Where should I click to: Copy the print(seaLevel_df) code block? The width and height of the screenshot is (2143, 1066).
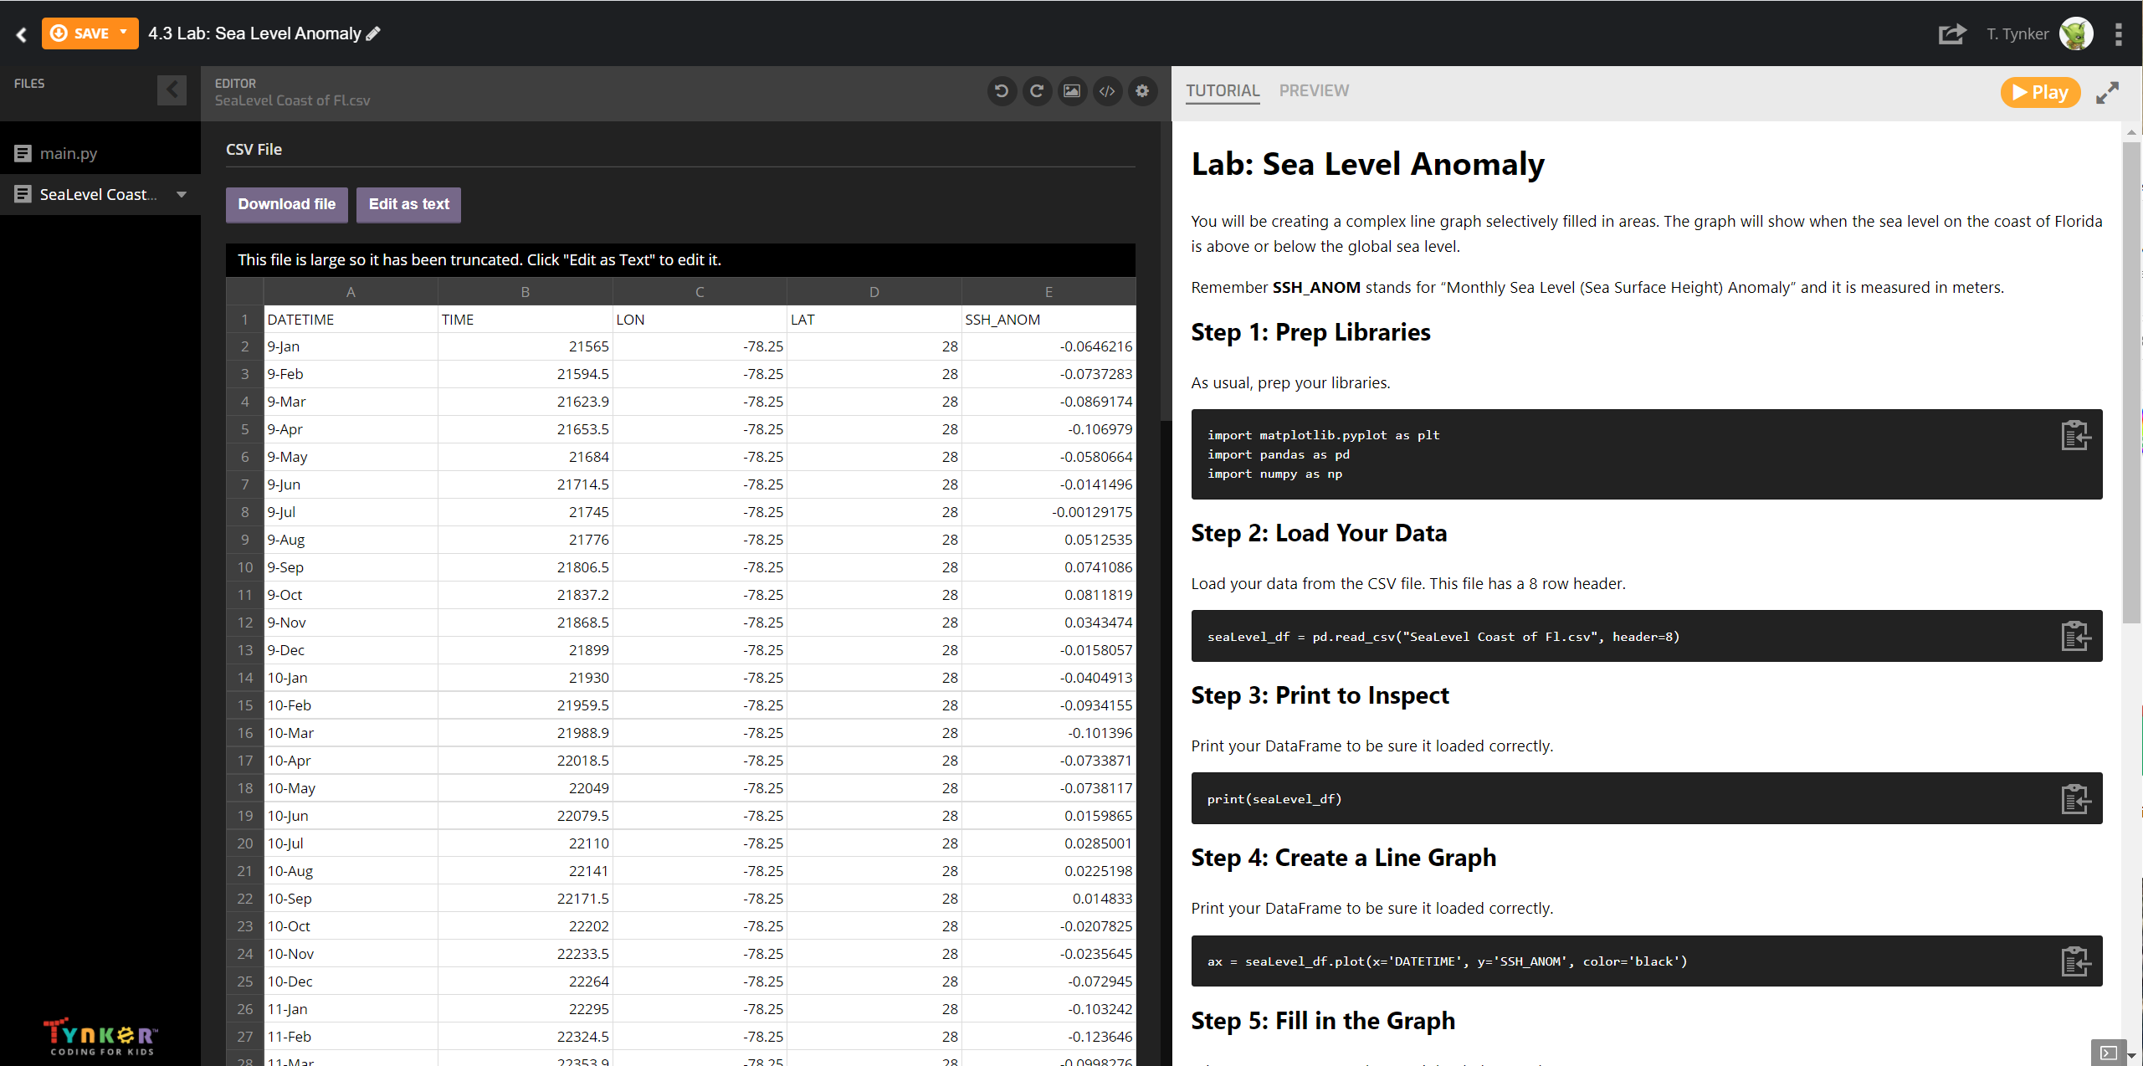2075,798
